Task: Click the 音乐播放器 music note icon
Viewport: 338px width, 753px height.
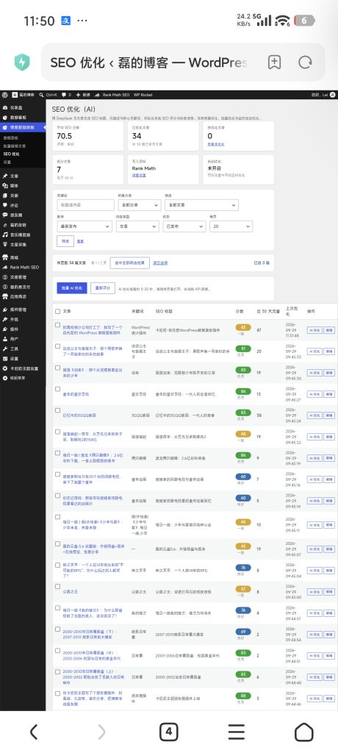Action: [5, 235]
